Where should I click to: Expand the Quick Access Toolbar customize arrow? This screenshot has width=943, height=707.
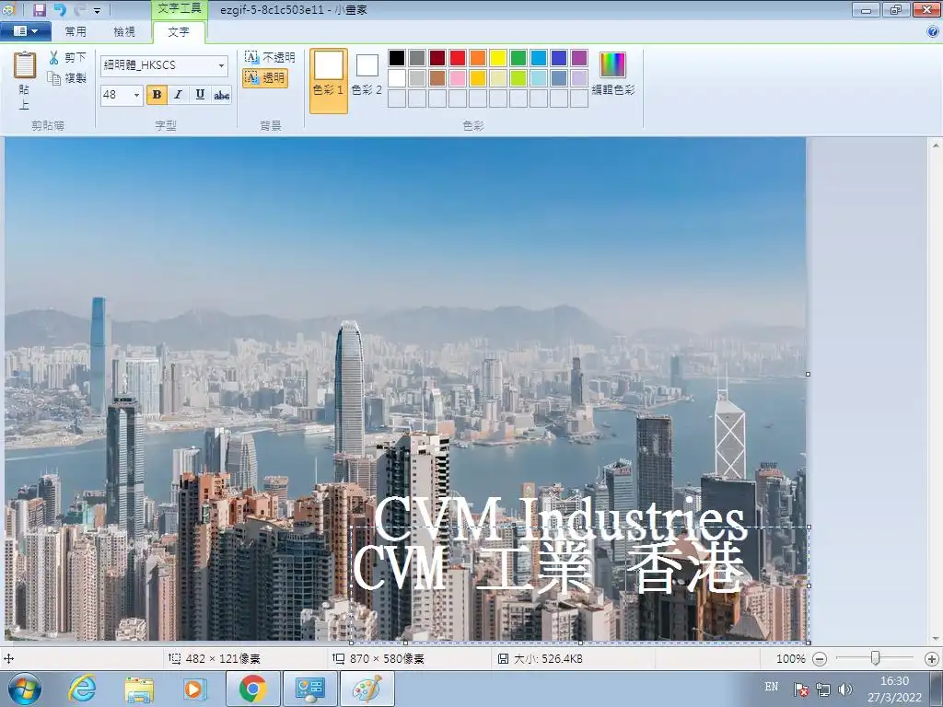98,10
